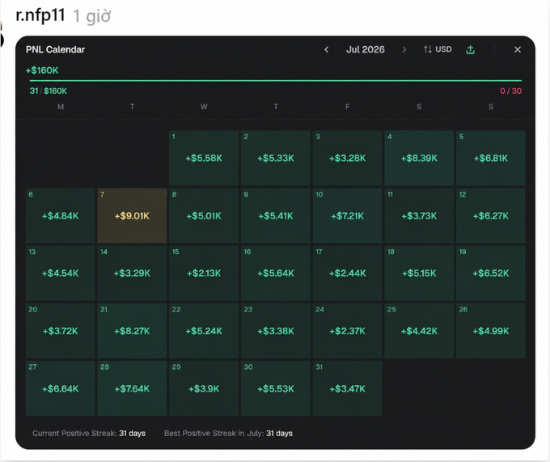Switch currency with the USD toggle
Image resolution: width=550 pixels, height=462 pixels.
(438, 49)
